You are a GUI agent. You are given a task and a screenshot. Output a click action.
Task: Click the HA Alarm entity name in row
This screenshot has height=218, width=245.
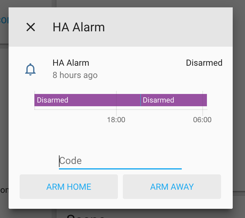(71, 63)
